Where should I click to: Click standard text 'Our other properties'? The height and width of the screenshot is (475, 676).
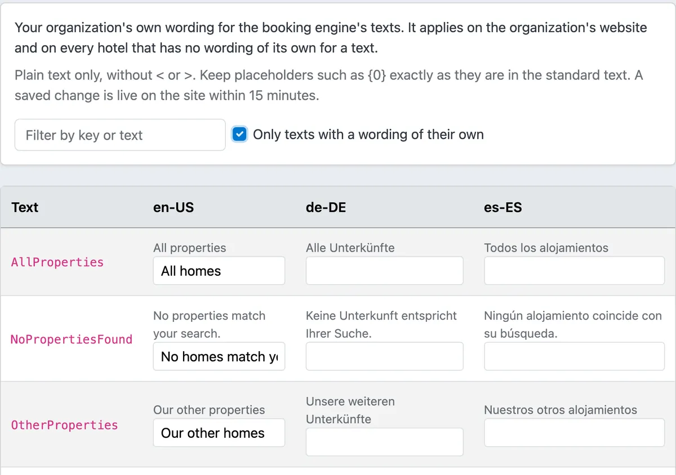pos(209,410)
